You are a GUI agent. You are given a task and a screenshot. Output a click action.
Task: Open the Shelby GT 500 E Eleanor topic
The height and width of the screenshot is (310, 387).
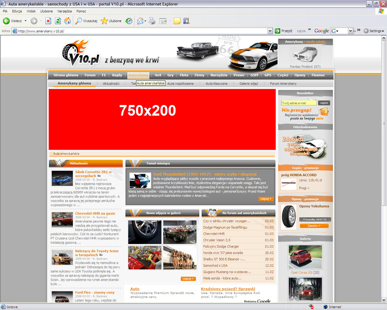224,259
